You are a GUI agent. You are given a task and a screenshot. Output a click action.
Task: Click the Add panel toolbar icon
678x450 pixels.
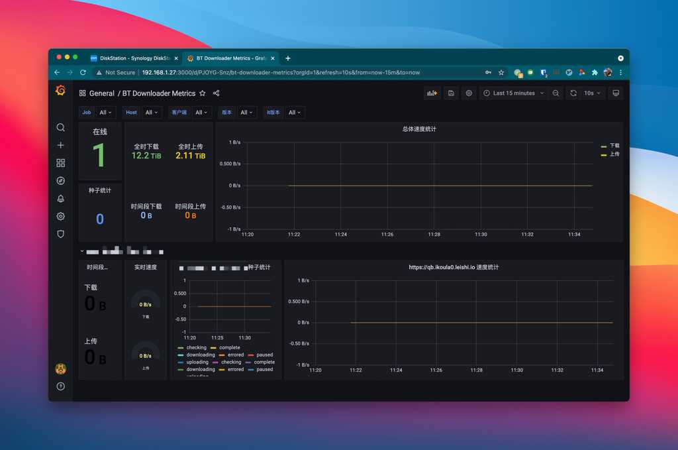432,93
